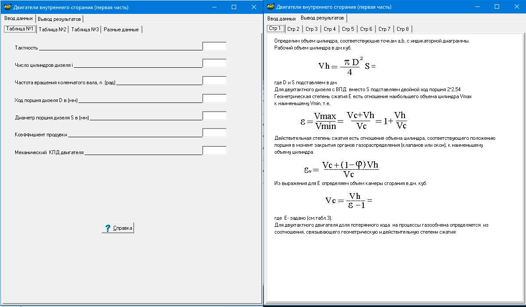Select Вывод результатов tab in right window

tap(322, 18)
